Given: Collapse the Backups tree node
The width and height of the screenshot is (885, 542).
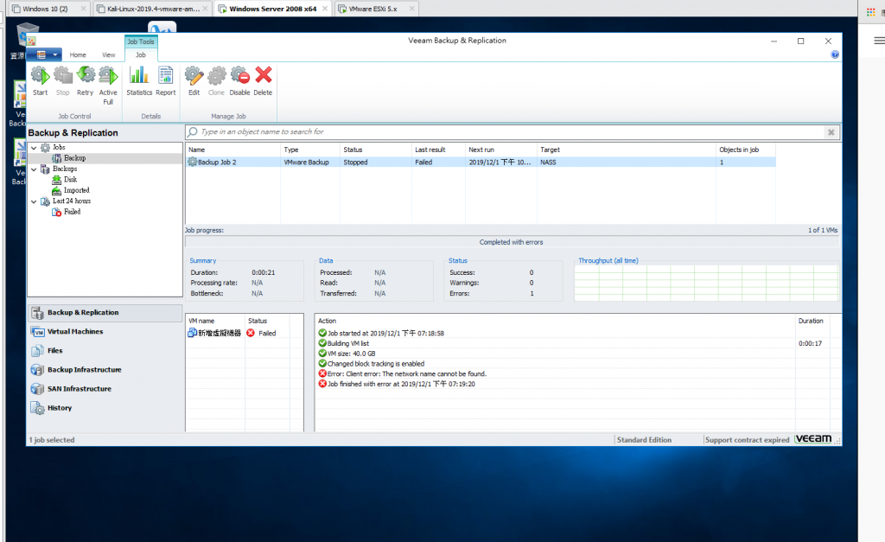Looking at the screenshot, I should pos(34,169).
